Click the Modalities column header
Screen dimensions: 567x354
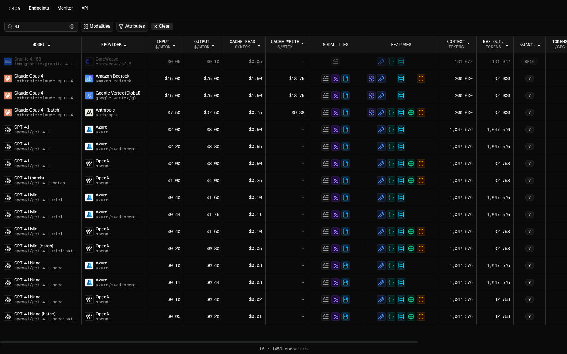(x=336, y=45)
